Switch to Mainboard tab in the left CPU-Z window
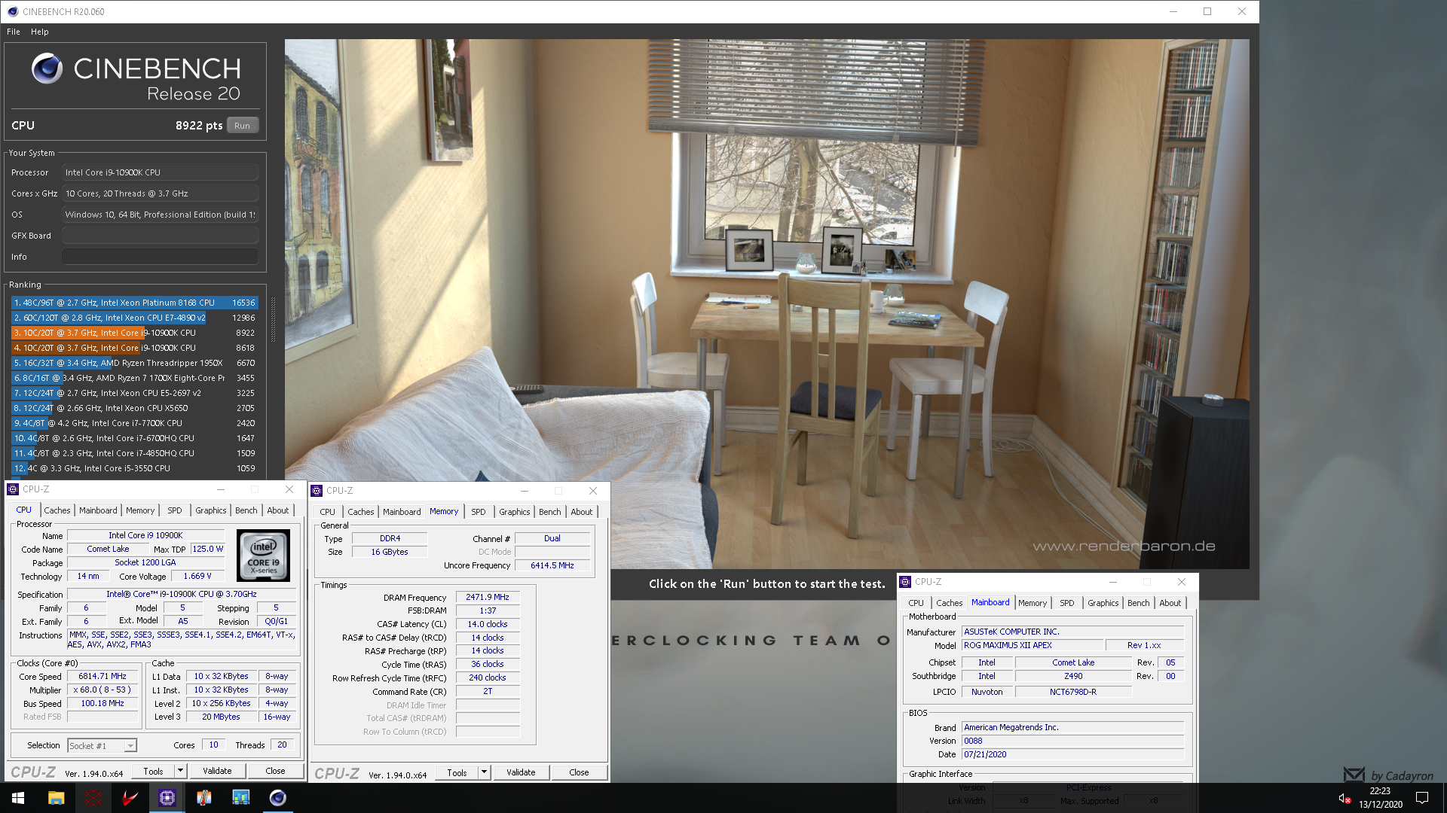Image resolution: width=1447 pixels, height=813 pixels. tap(98, 510)
